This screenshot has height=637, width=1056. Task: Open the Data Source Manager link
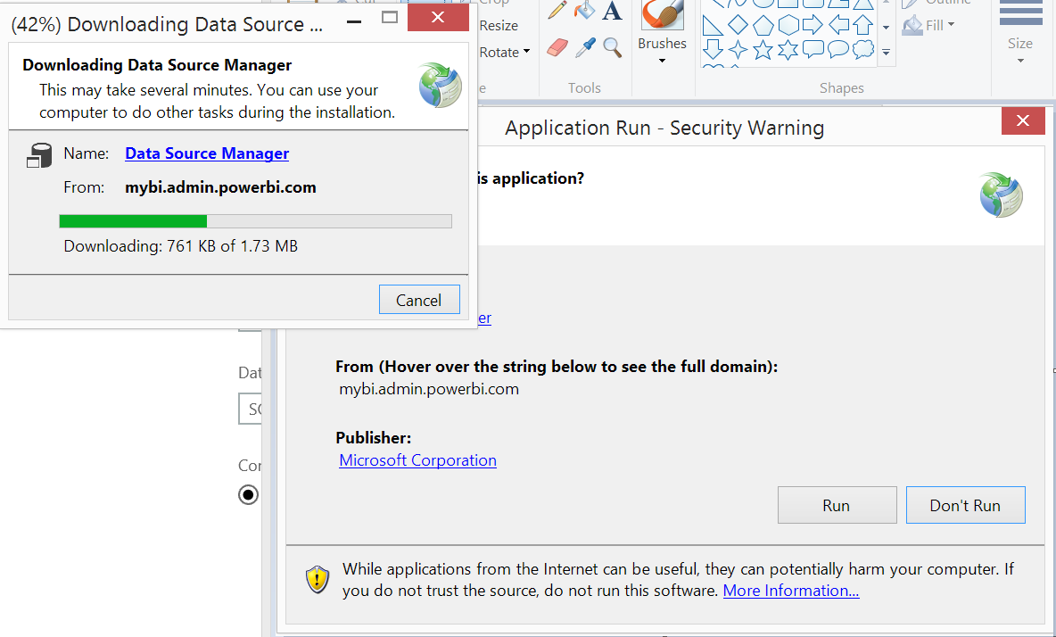(207, 153)
